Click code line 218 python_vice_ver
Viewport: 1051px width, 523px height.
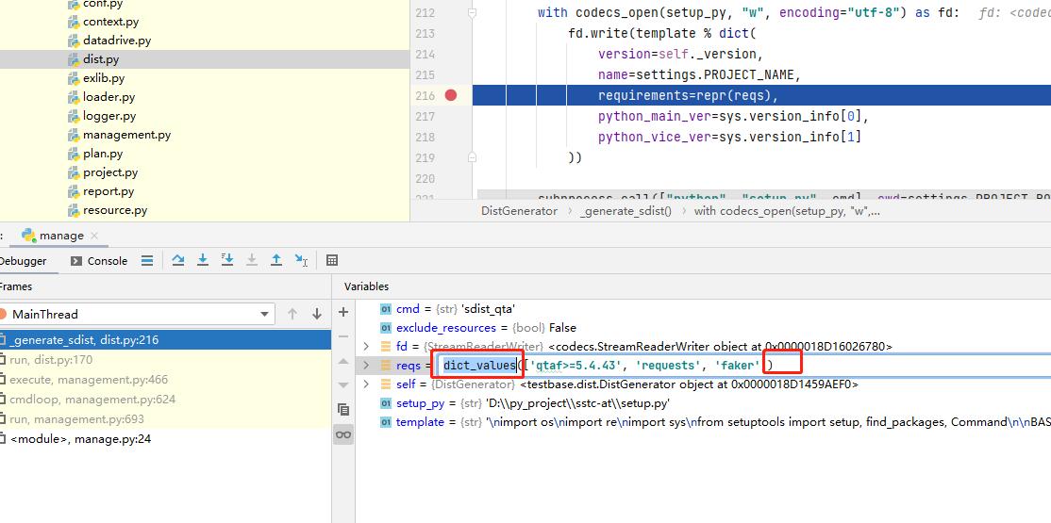pyautogui.click(x=729, y=138)
